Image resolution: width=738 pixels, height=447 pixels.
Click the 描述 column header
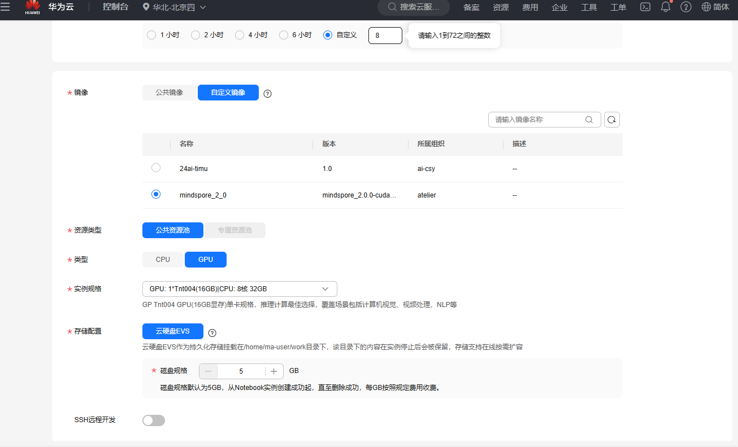519,144
